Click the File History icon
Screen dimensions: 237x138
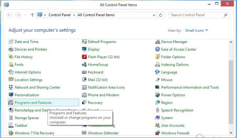click(x=11, y=57)
